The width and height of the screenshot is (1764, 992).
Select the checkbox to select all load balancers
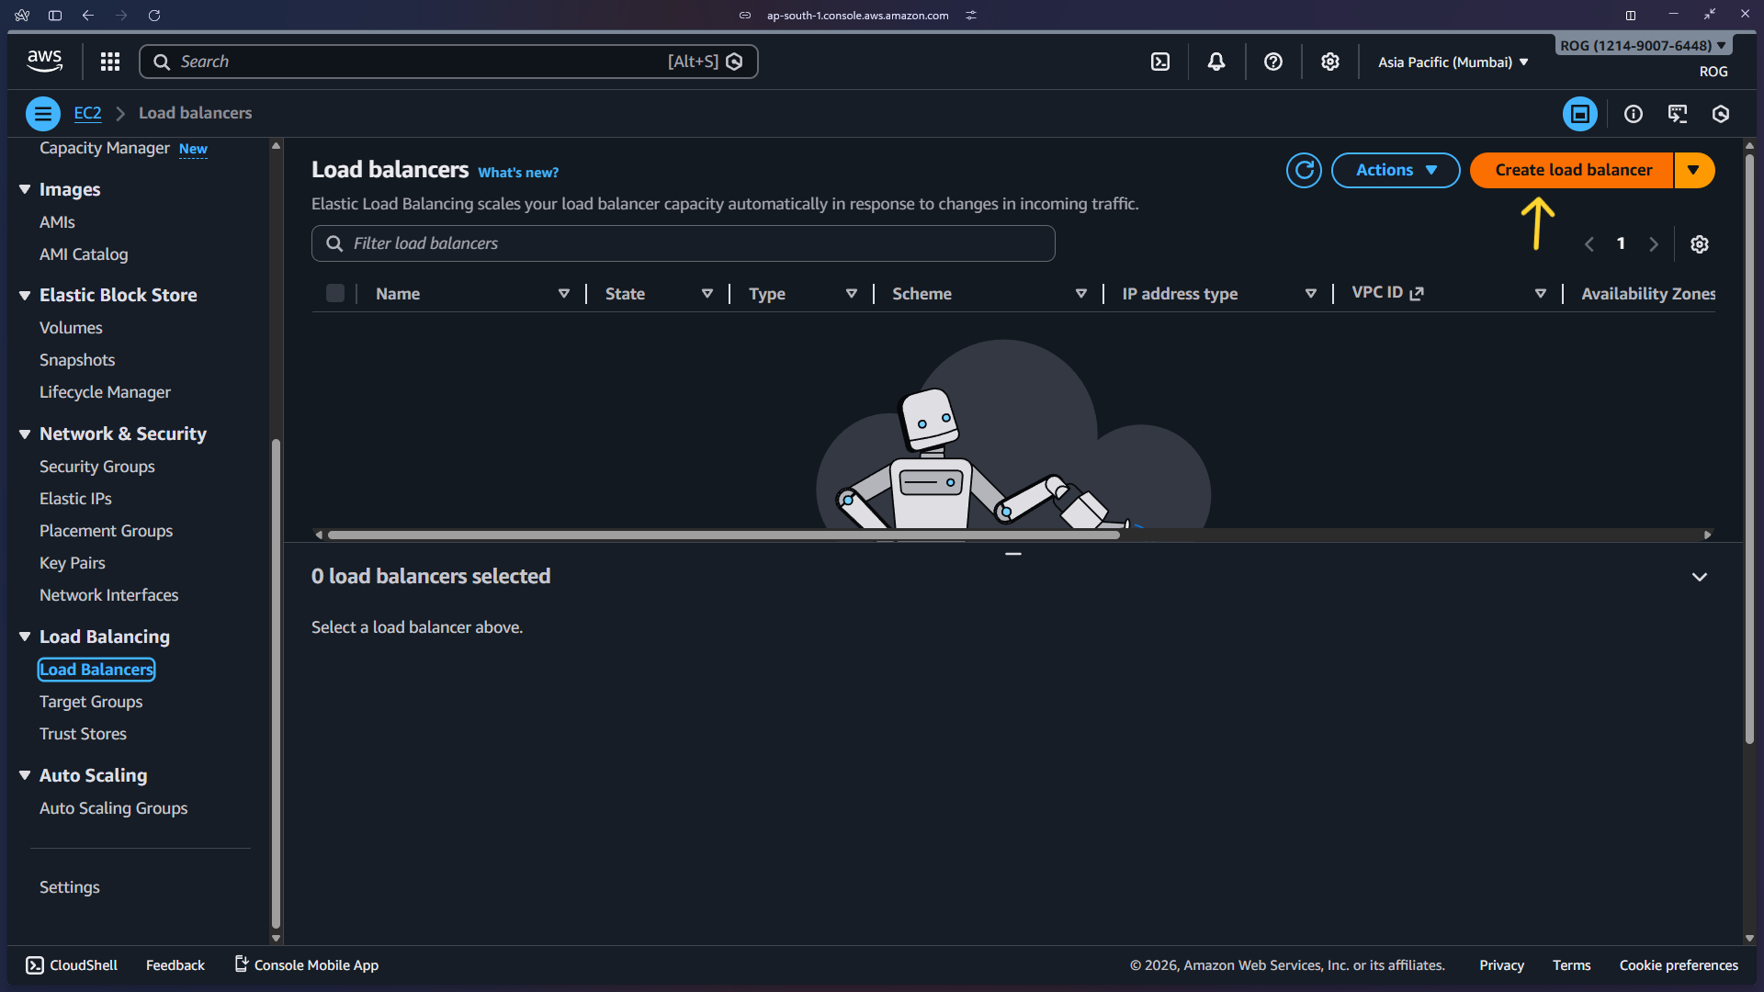(x=334, y=293)
